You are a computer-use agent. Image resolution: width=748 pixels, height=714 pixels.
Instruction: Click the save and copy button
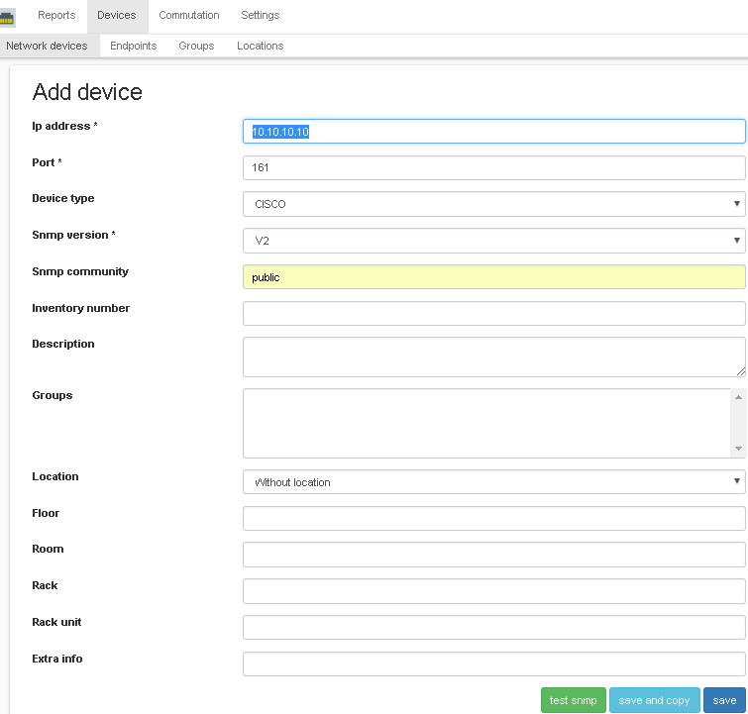[x=654, y=700]
